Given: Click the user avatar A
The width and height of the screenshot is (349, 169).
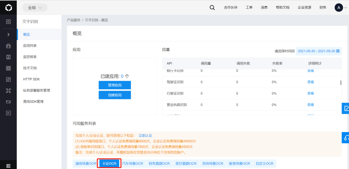Looking at the screenshot, I should coord(339,8).
